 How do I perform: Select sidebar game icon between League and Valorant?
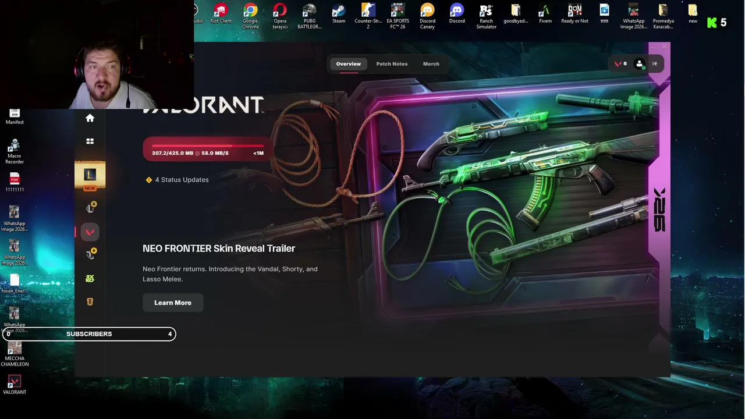pyautogui.click(x=91, y=208)
